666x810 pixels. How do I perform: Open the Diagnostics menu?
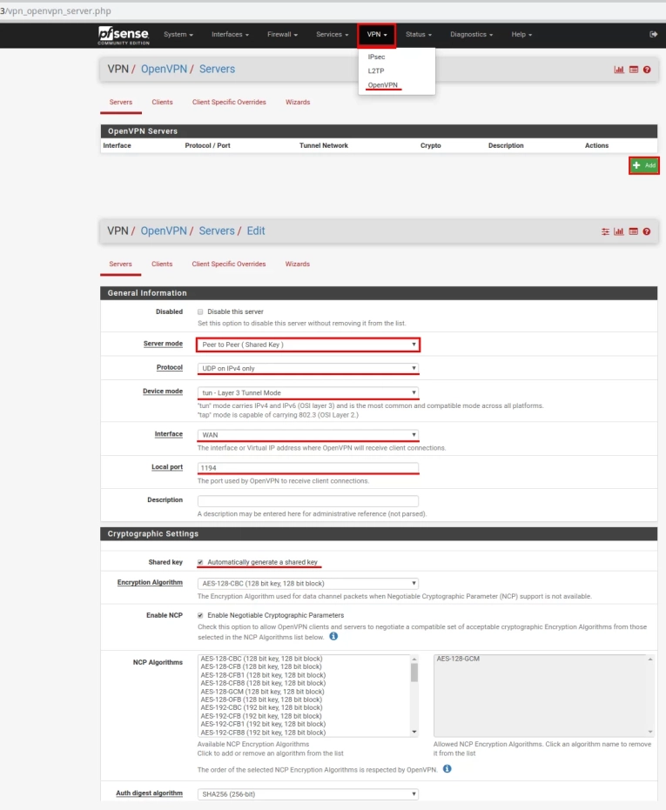pos(471,35)
